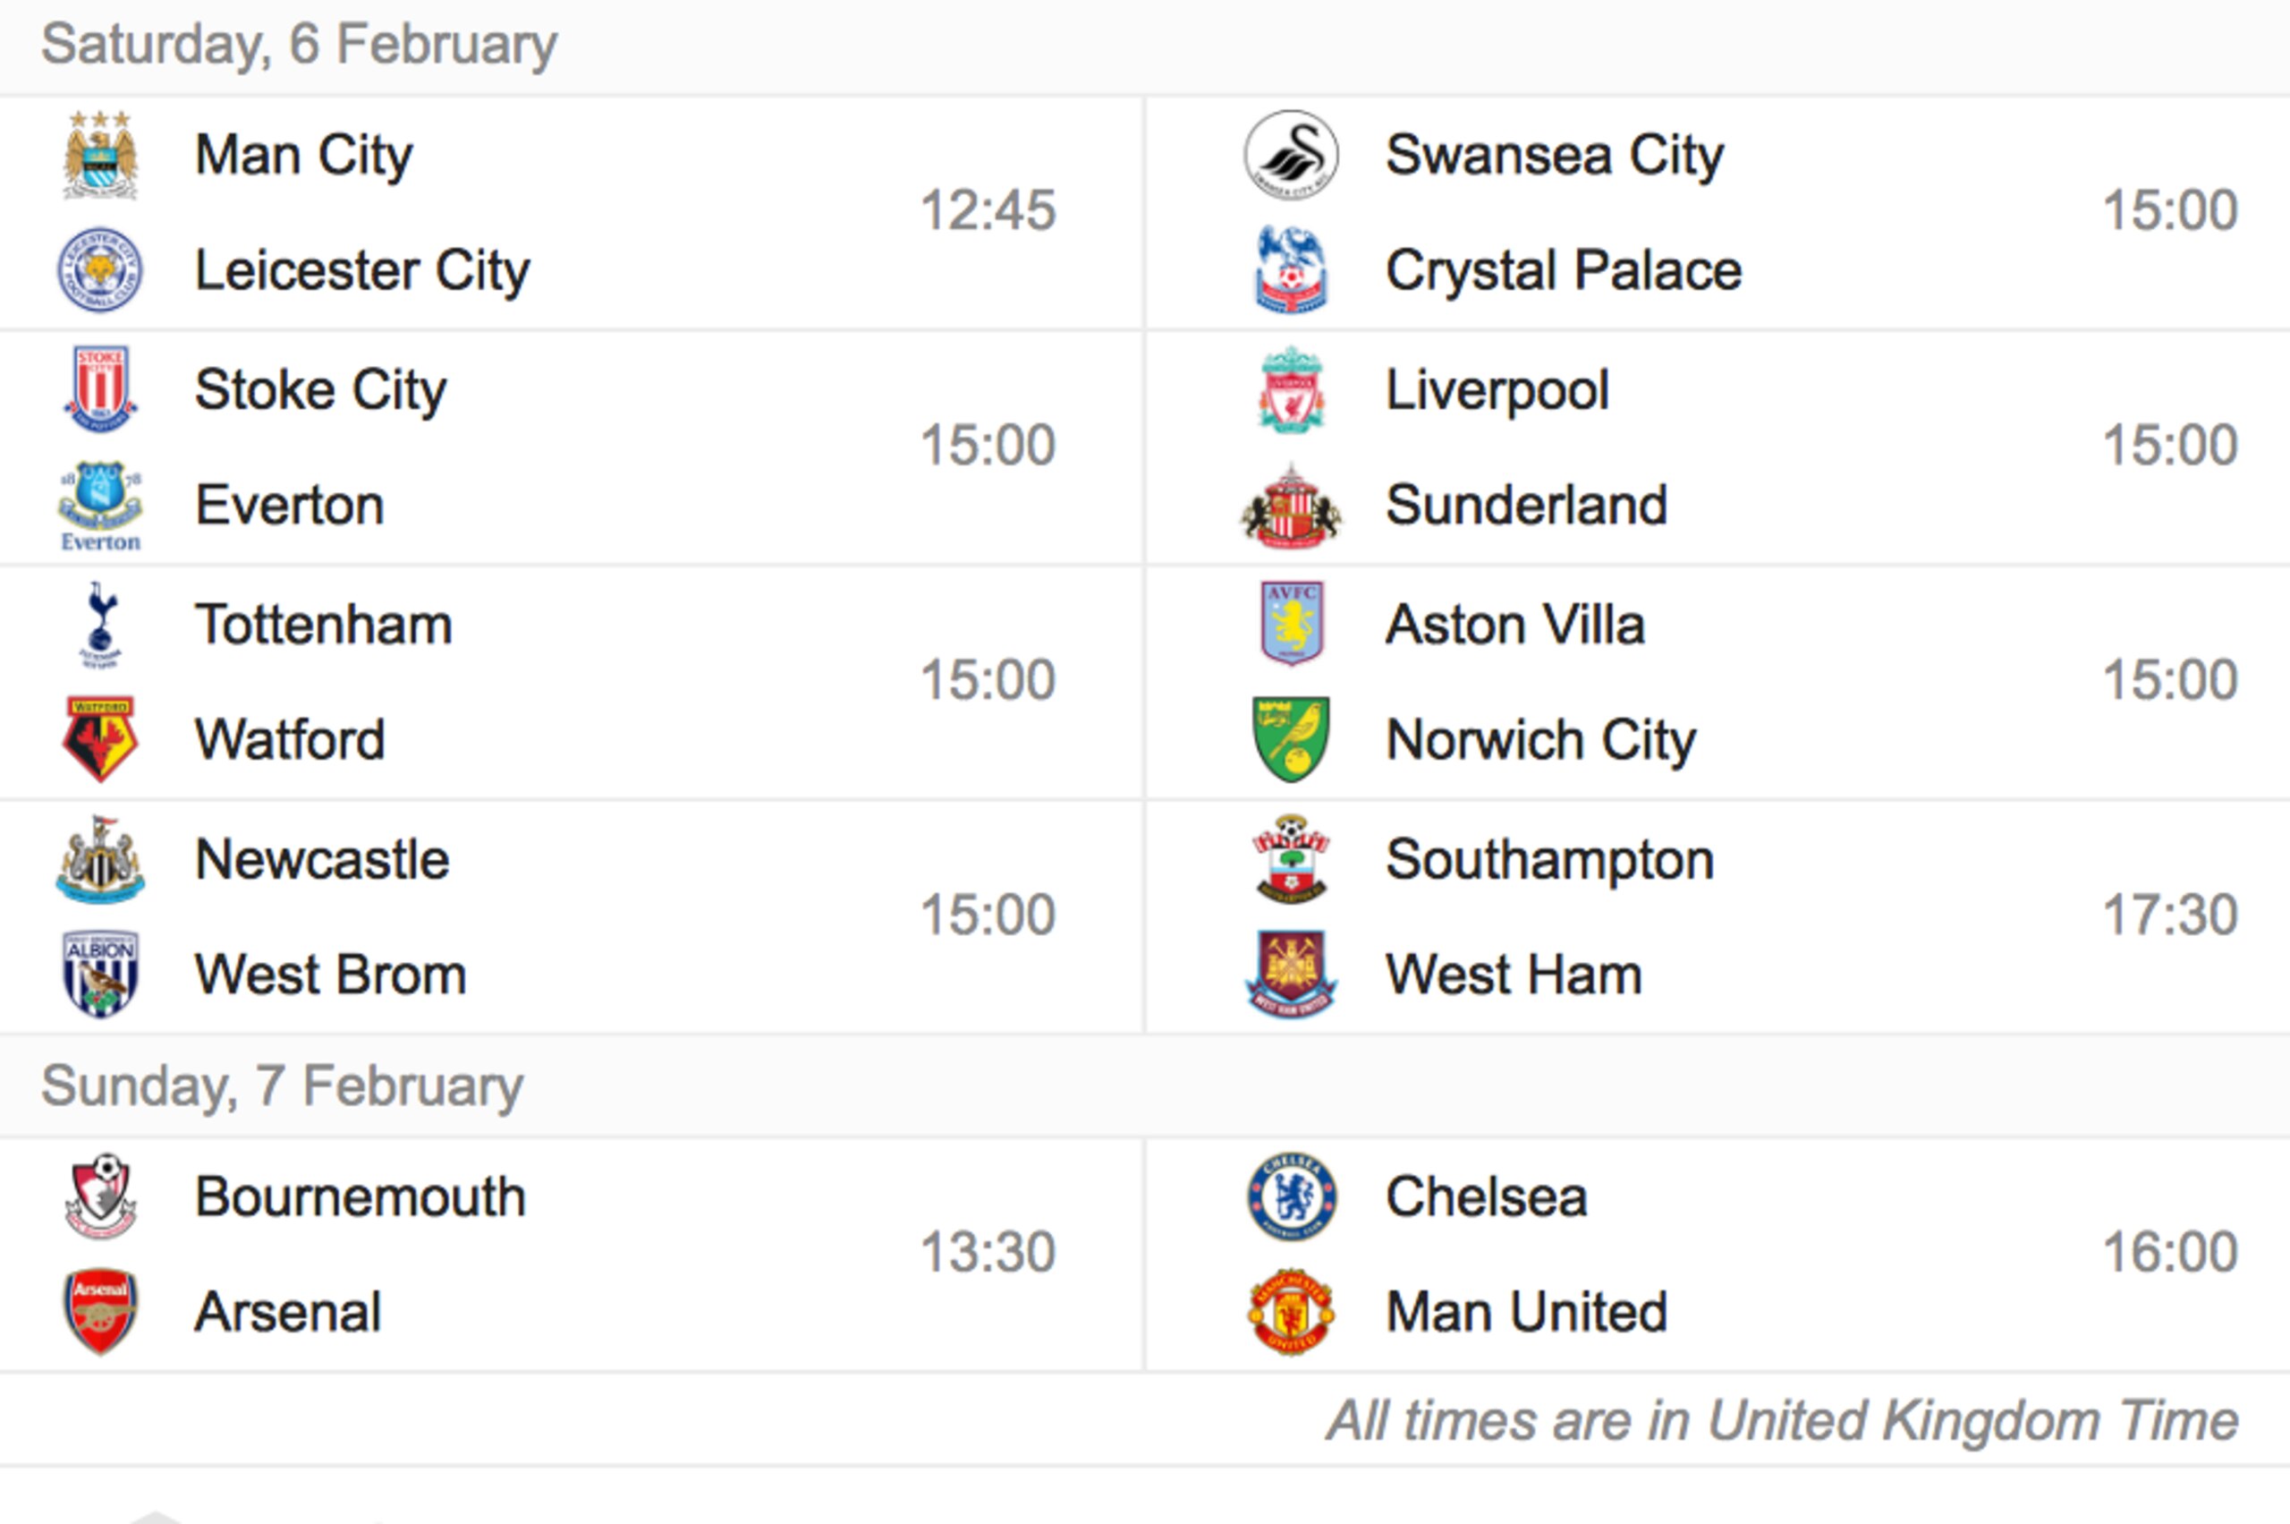Select the Bournemouth team name
Viewport: 2290px width, 1524px height.
click(360, 1196)
